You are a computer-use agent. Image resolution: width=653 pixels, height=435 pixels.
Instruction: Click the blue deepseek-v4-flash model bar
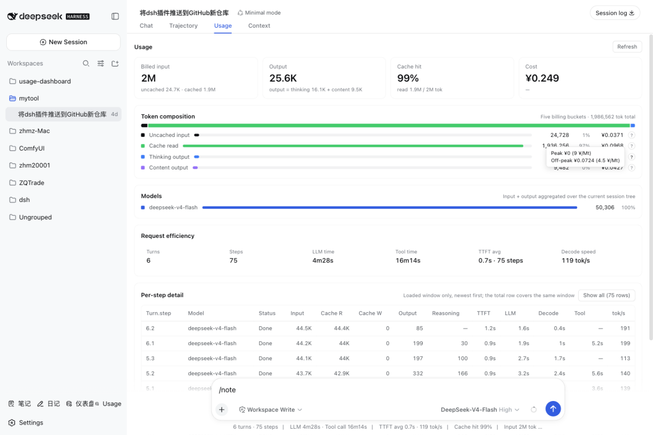pos(390,208)
